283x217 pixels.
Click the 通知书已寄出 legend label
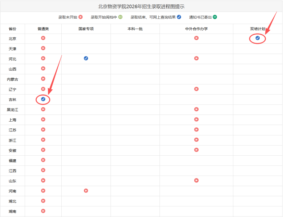200,17
